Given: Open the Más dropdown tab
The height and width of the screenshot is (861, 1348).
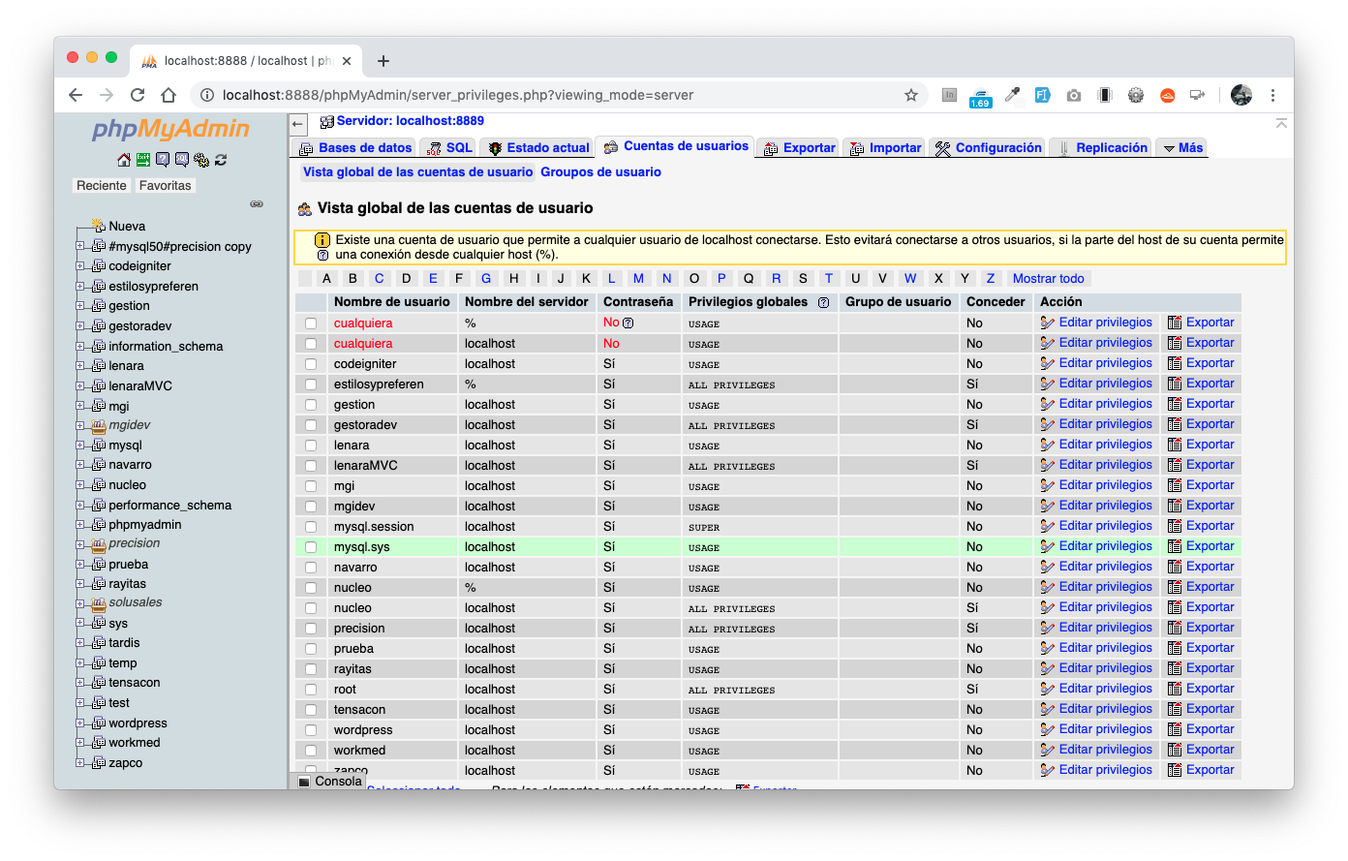Looking at the screenshot, I should (x=1182, y=148).
